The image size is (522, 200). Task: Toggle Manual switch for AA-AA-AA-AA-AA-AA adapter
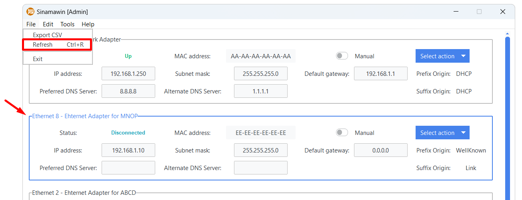coord(342,56)
